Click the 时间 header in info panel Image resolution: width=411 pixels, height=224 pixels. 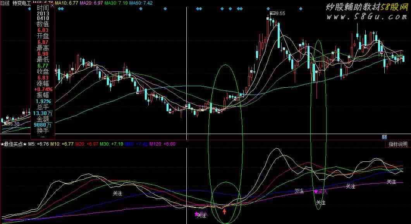pos(43,8)
